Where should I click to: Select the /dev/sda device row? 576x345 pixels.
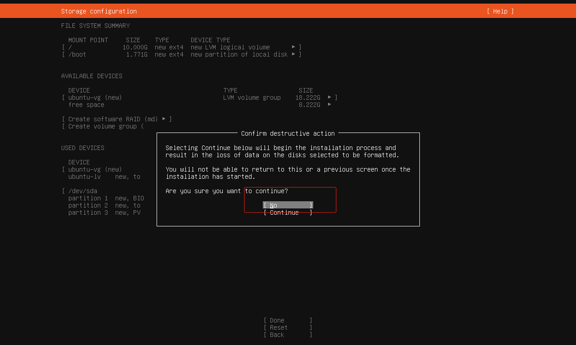click(83, 191)
